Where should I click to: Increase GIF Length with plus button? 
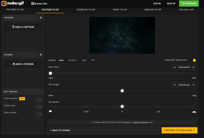pyautogui.click(x=193, y=85)
